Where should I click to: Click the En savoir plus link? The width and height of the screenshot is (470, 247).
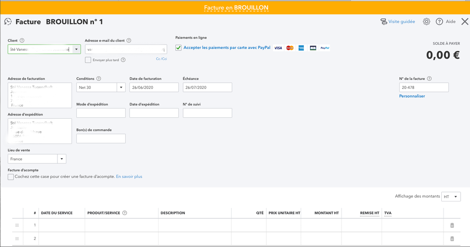[x=129, y=177]
